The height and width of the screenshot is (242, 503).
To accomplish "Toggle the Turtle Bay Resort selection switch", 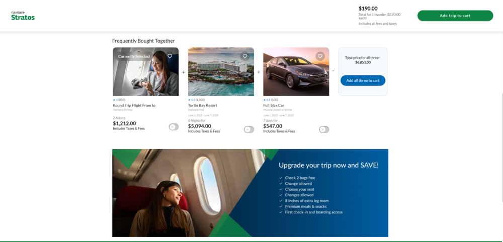I will coord(248,130).
